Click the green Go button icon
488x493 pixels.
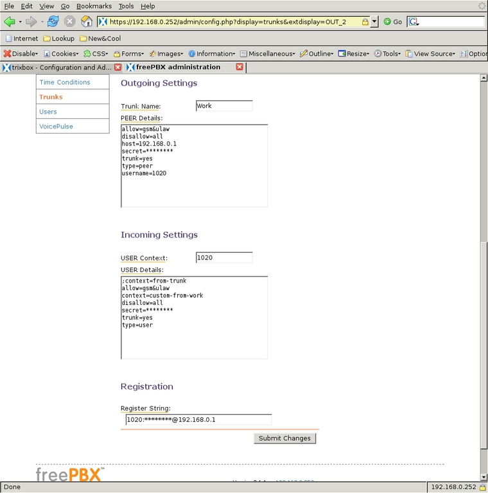tap(388, 22)
